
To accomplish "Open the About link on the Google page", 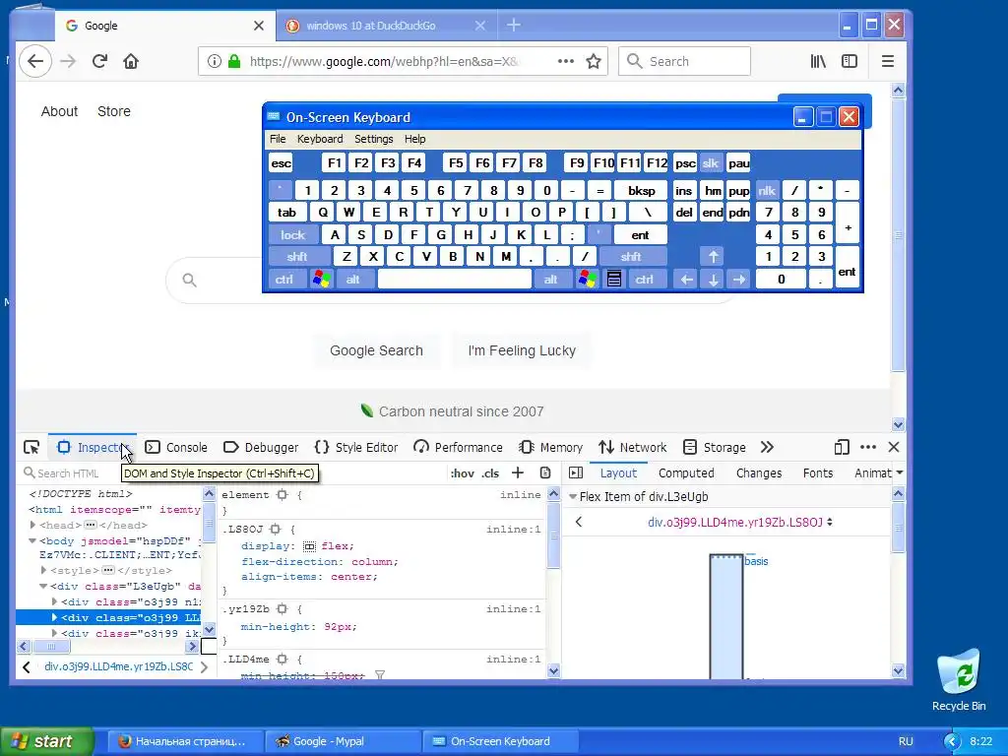I will click(x=59, y=111).
